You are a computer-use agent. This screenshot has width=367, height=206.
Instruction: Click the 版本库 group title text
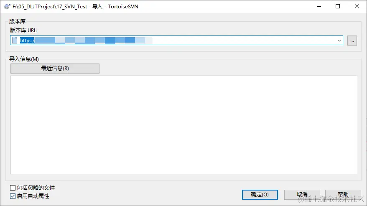[17, 21]
